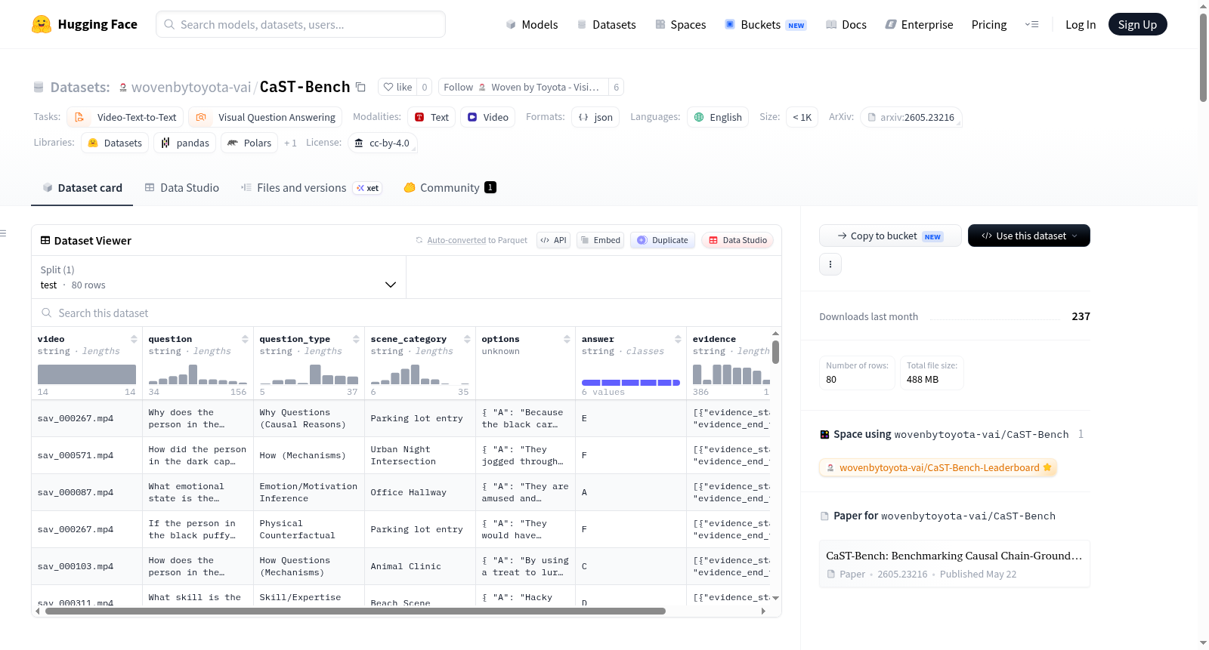1209x650 pixels.
Task: Focus the Search models, datasets, users field
Action: (301, 24)
